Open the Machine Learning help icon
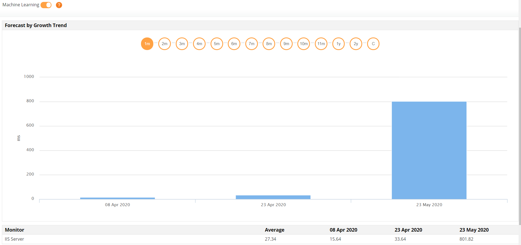The image size is (521, 245). (x=59, y=5)
